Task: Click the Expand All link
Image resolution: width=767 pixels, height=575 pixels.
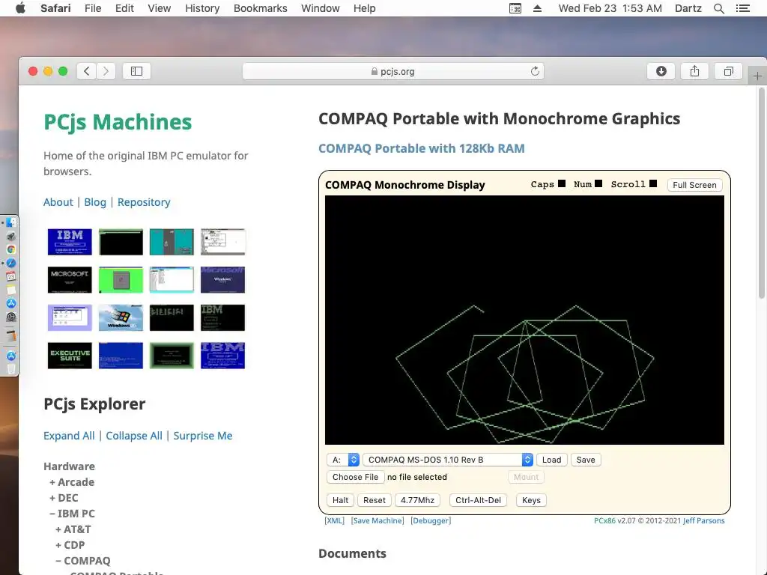Action: (x=69, y=436)
